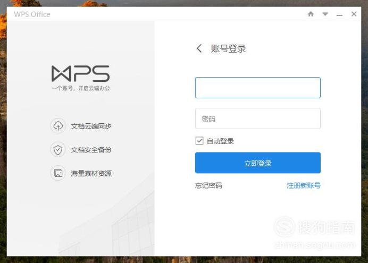This screenshot has width=368, height=263.
Task: Click the WPS Office window title text
Action: click(32, 14)
